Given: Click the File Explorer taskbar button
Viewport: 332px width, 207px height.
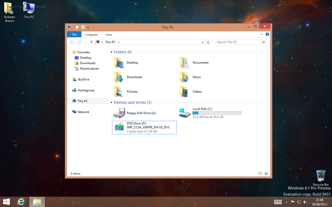Looking at the screenshot, I should (37, 202).
